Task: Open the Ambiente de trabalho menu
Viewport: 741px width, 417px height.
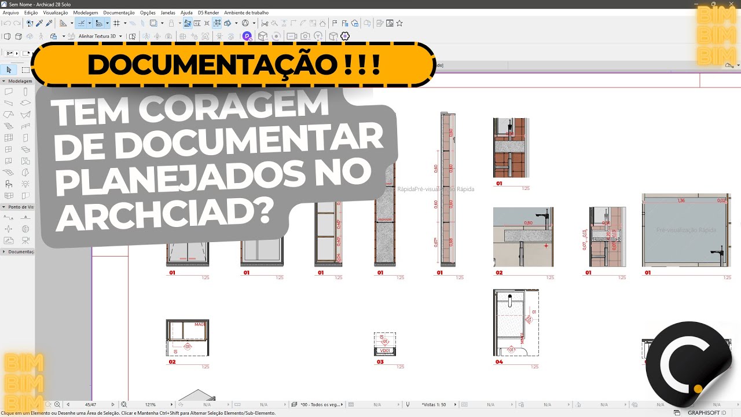Action: click(246, 12)
